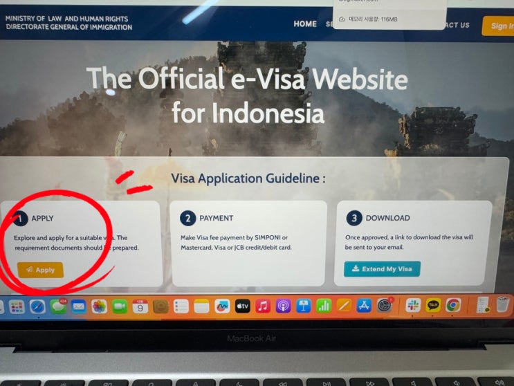Image resolution: width=514 pixels, height=386 pixels.
Task: Open the Podcasts app icon
Action: tap(283, 306)
